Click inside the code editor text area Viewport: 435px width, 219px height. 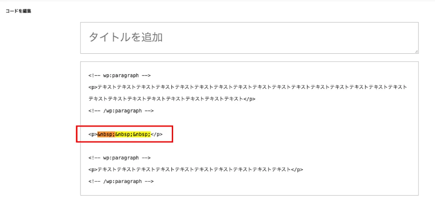click(x=249, y=128)
